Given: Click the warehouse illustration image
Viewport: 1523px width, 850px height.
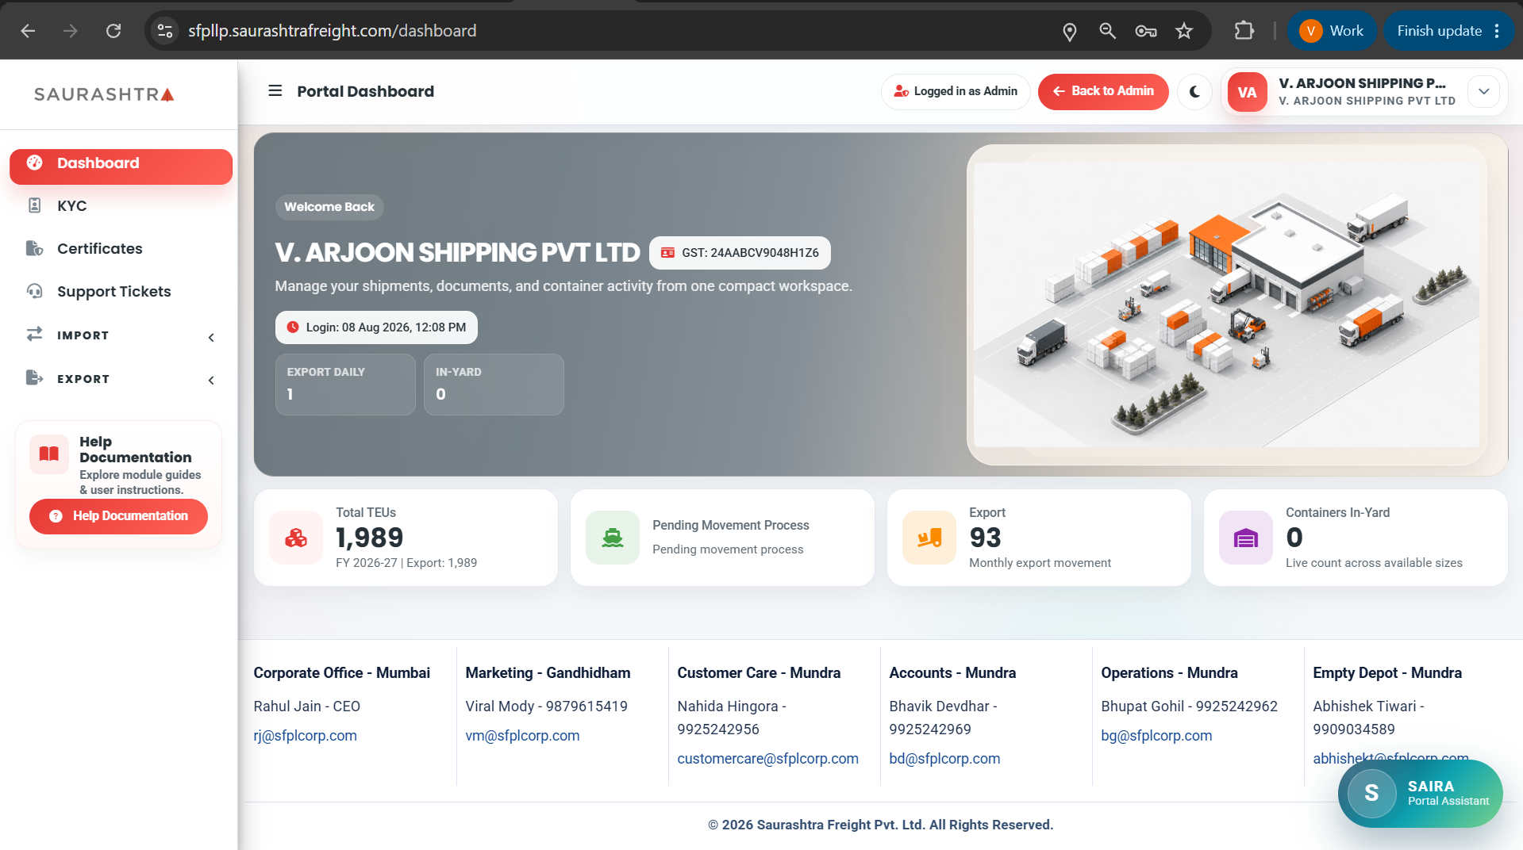Looking at the screenshot, I should click(x=1226, y=304).
